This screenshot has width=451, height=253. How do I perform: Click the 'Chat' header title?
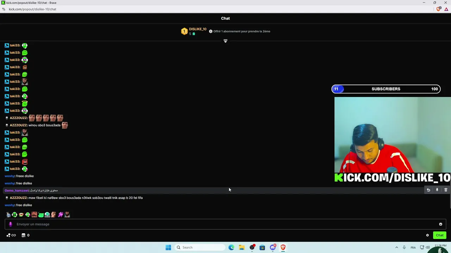(225, 18)
